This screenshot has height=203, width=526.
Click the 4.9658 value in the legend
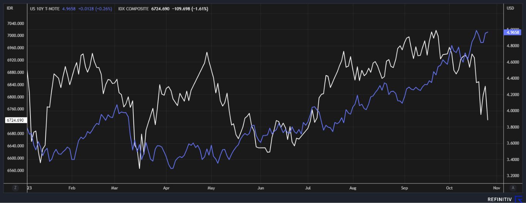click(69, 8)
